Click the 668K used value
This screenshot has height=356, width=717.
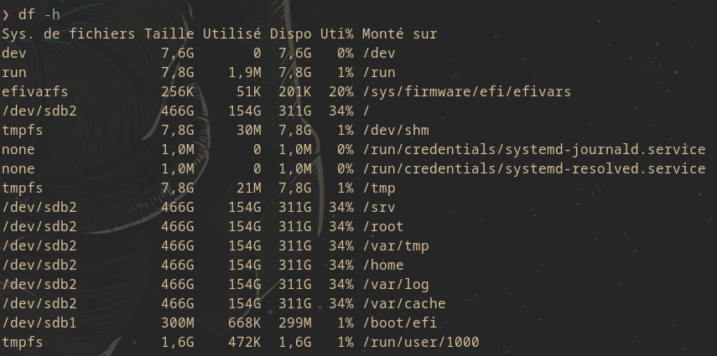pos(244,323)
